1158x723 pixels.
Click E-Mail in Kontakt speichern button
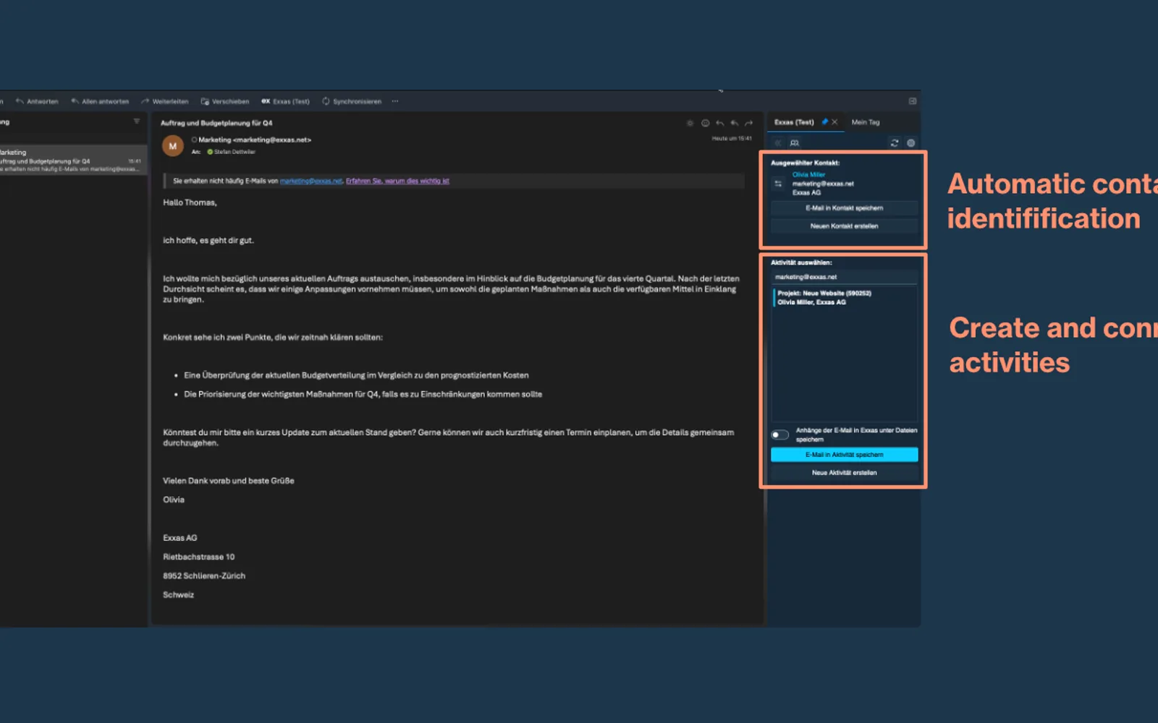tap(845, 208)
